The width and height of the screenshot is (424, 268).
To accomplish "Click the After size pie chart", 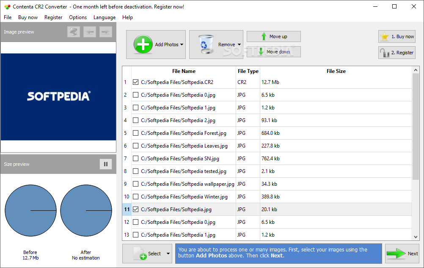I will [86, 211].
